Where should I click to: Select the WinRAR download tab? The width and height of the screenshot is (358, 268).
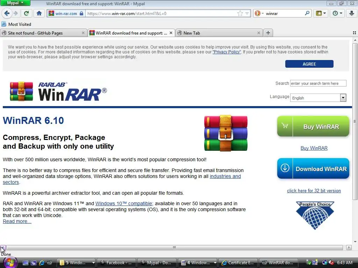point(131,33)
